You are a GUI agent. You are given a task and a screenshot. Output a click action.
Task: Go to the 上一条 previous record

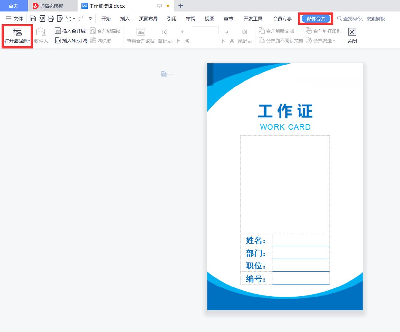point(183,36)
